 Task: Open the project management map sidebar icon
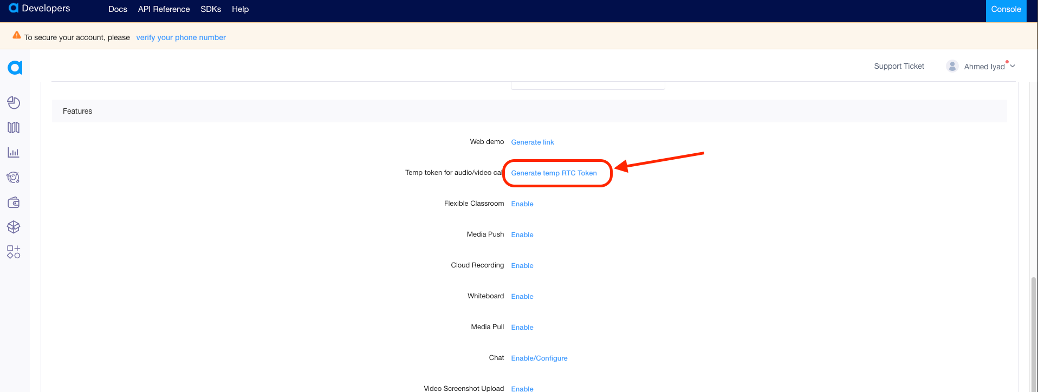pyautogui.click(x=14, y=127)
